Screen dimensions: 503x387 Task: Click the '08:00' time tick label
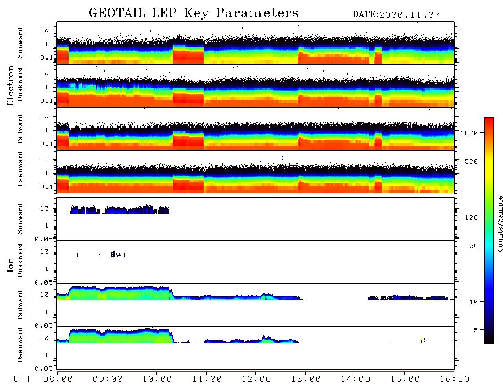tap(58, 379)
